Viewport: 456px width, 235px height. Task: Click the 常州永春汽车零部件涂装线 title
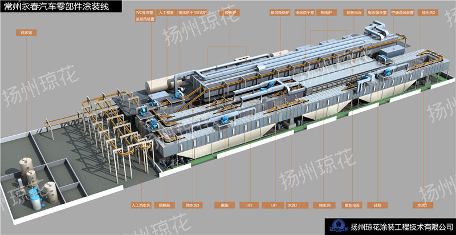(56, 6)
